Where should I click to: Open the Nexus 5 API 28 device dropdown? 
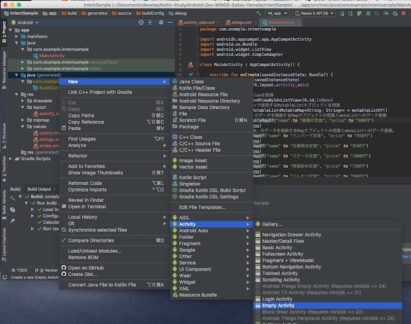(x=314, y=13)
